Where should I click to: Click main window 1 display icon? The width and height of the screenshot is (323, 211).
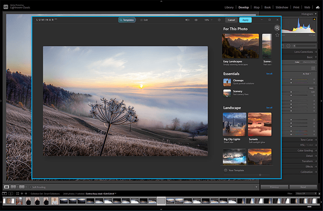5,193
